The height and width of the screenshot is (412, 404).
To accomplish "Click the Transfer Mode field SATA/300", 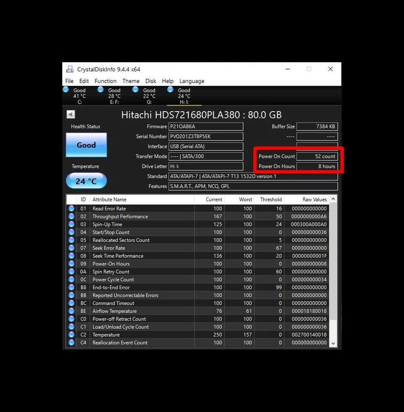I will pos(206,156).
